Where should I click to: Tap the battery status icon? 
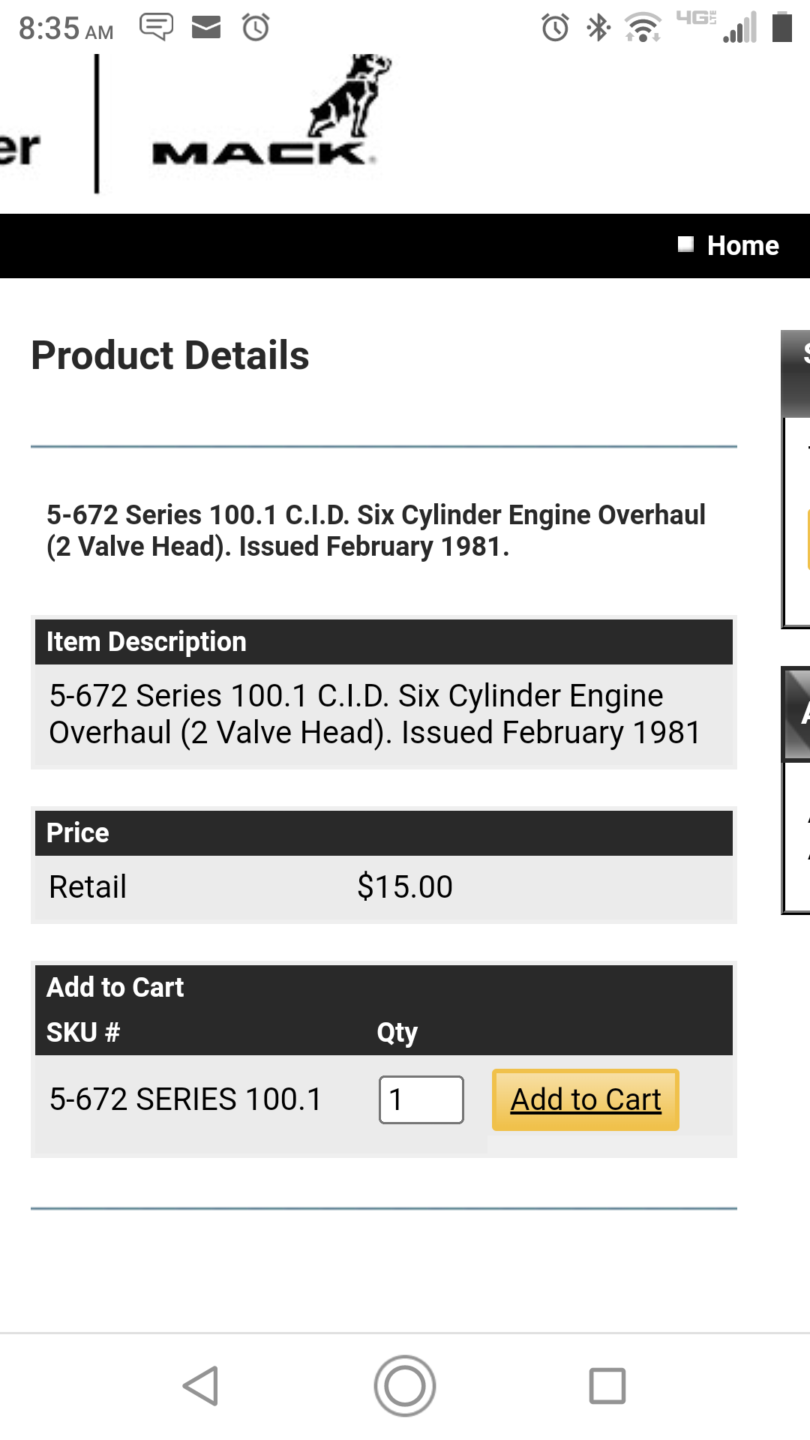(782, 27)
